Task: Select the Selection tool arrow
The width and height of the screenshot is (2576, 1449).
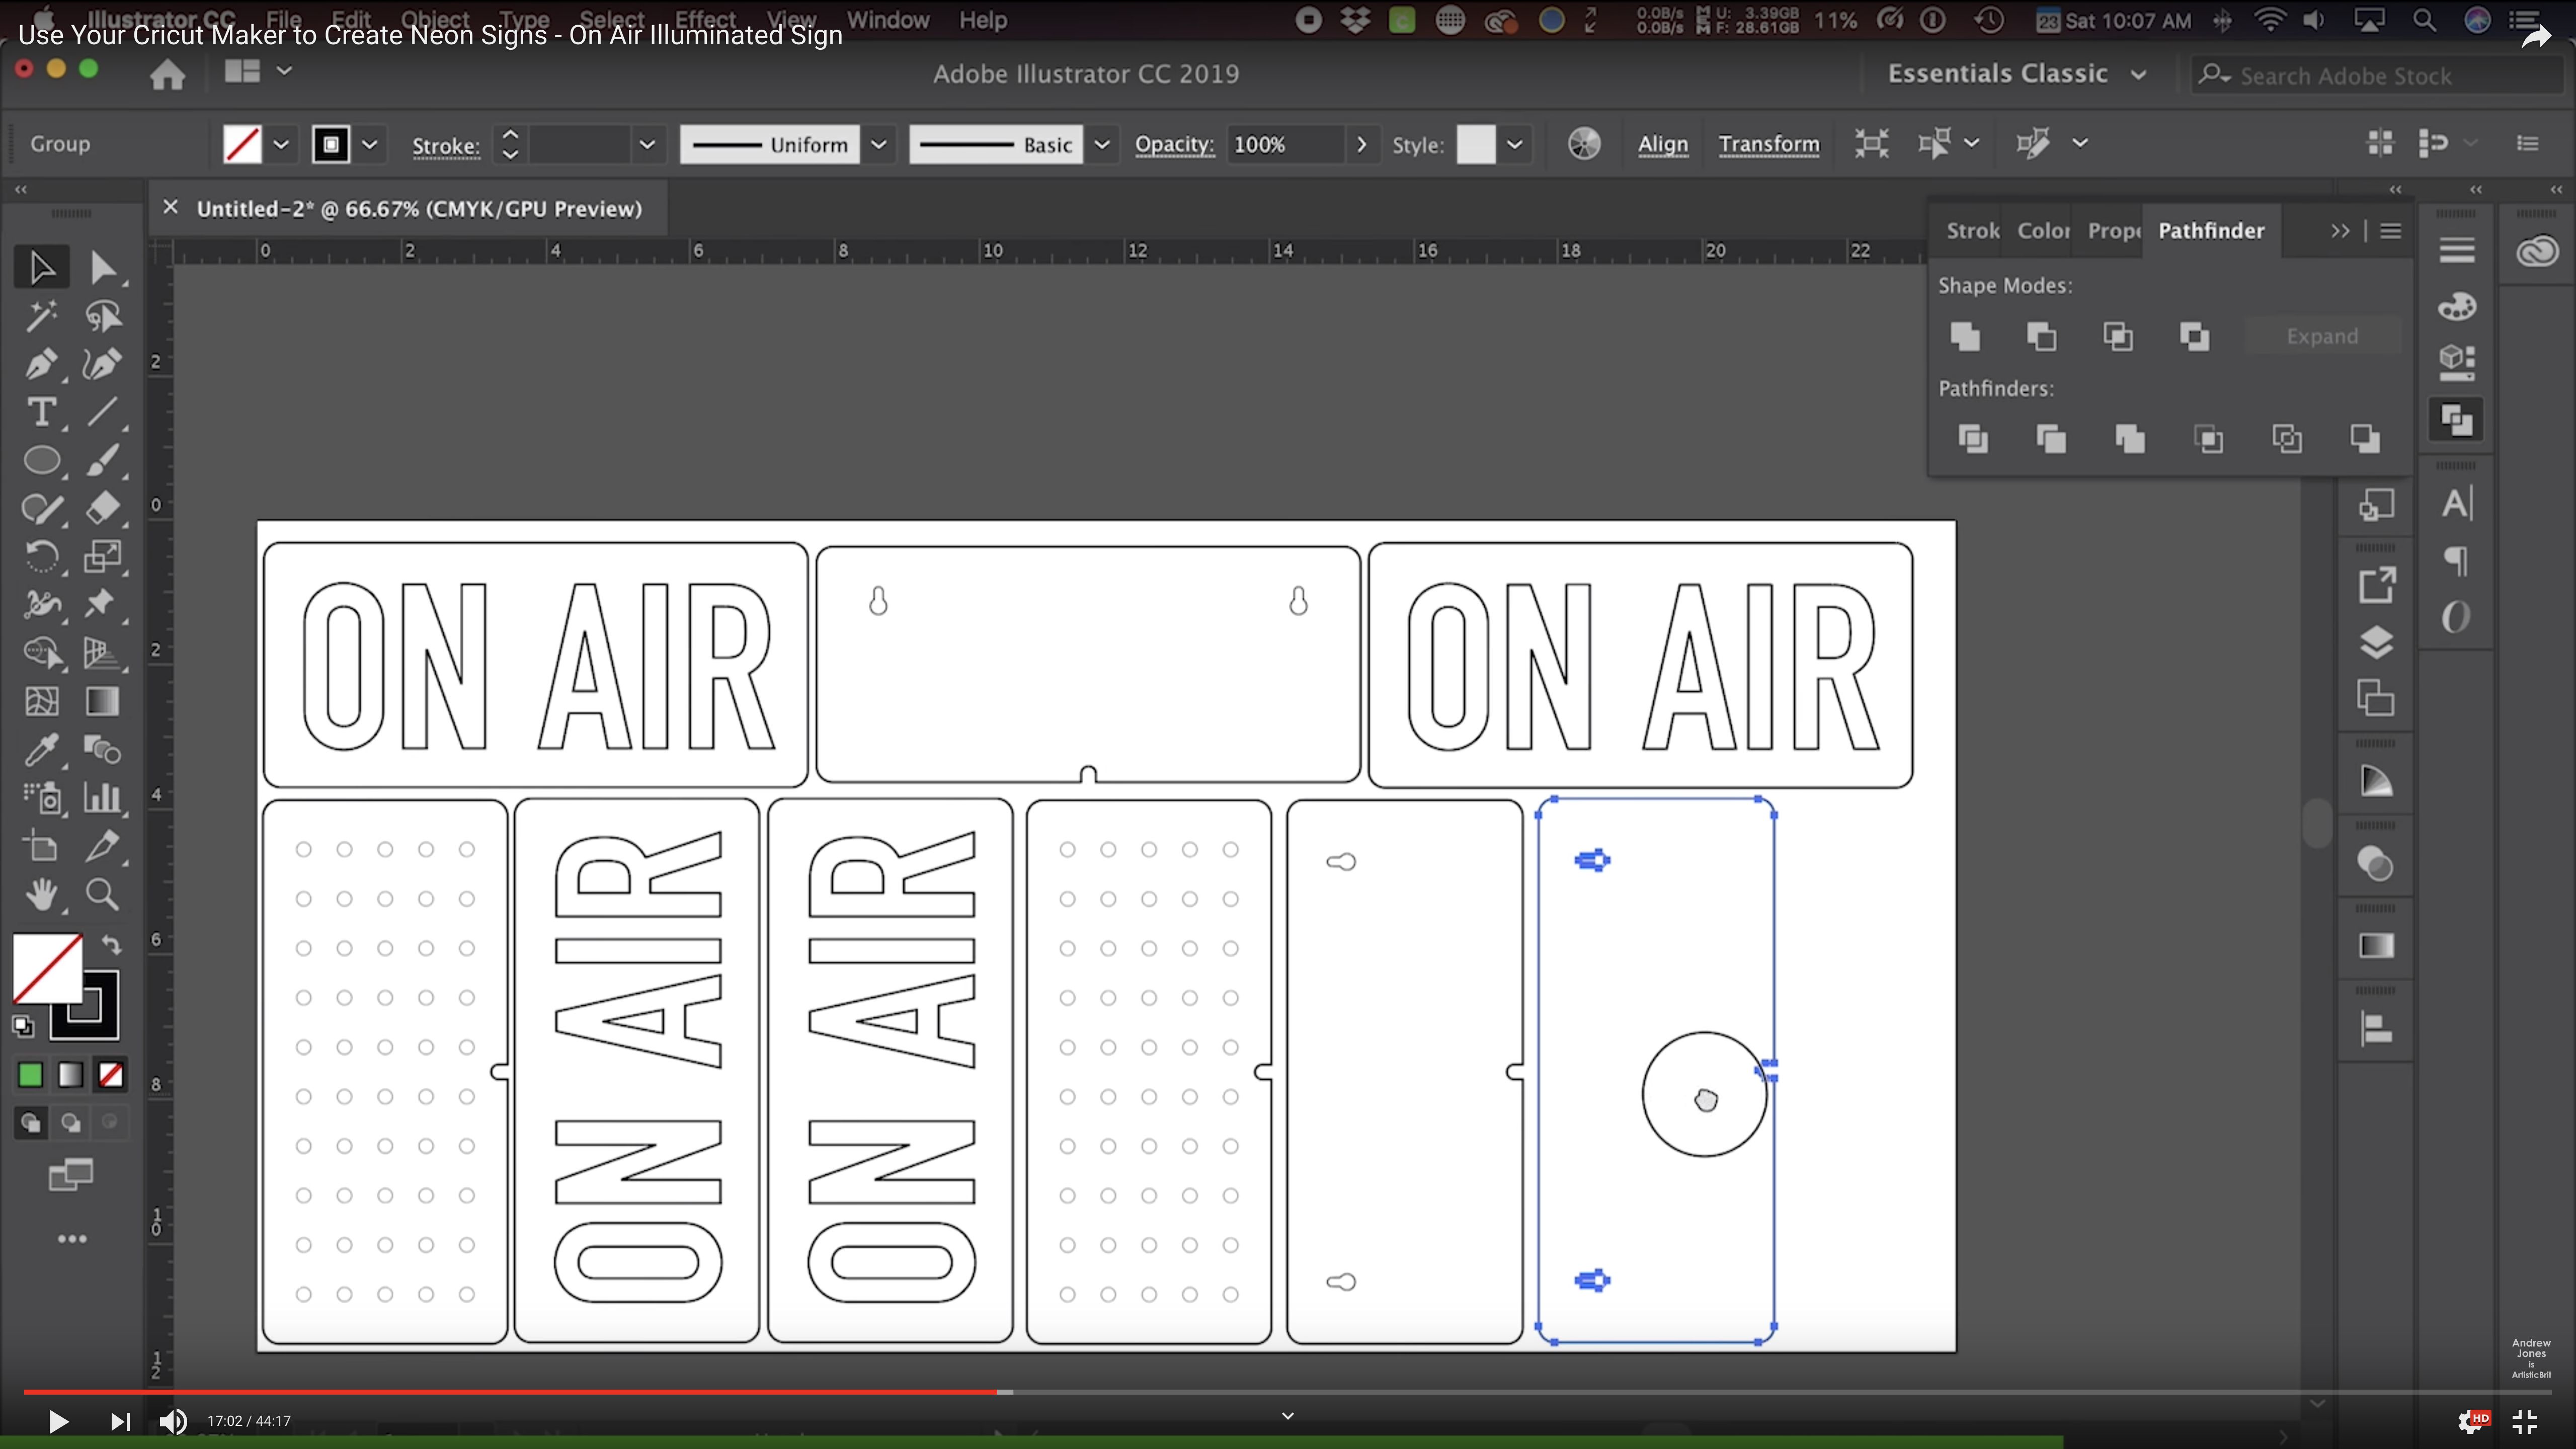Action: 41,267
